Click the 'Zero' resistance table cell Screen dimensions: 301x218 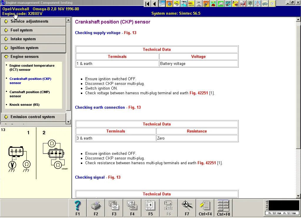197,138
